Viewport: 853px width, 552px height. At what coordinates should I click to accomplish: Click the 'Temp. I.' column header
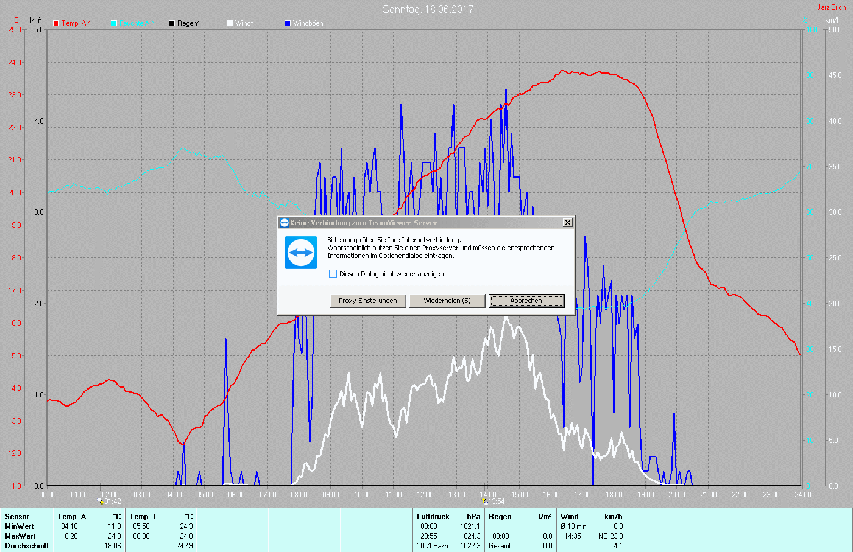pyautogui.click(x=144, y=517)
